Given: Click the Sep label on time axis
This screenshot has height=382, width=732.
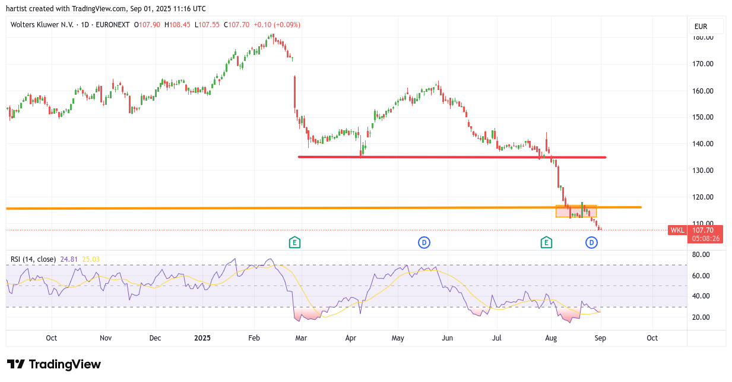Looking at the screenshot, I should click(x=600, y=338).
